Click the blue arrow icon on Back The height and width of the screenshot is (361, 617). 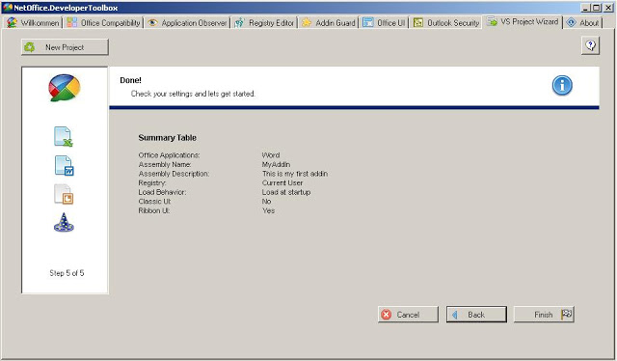pos(455,315)
